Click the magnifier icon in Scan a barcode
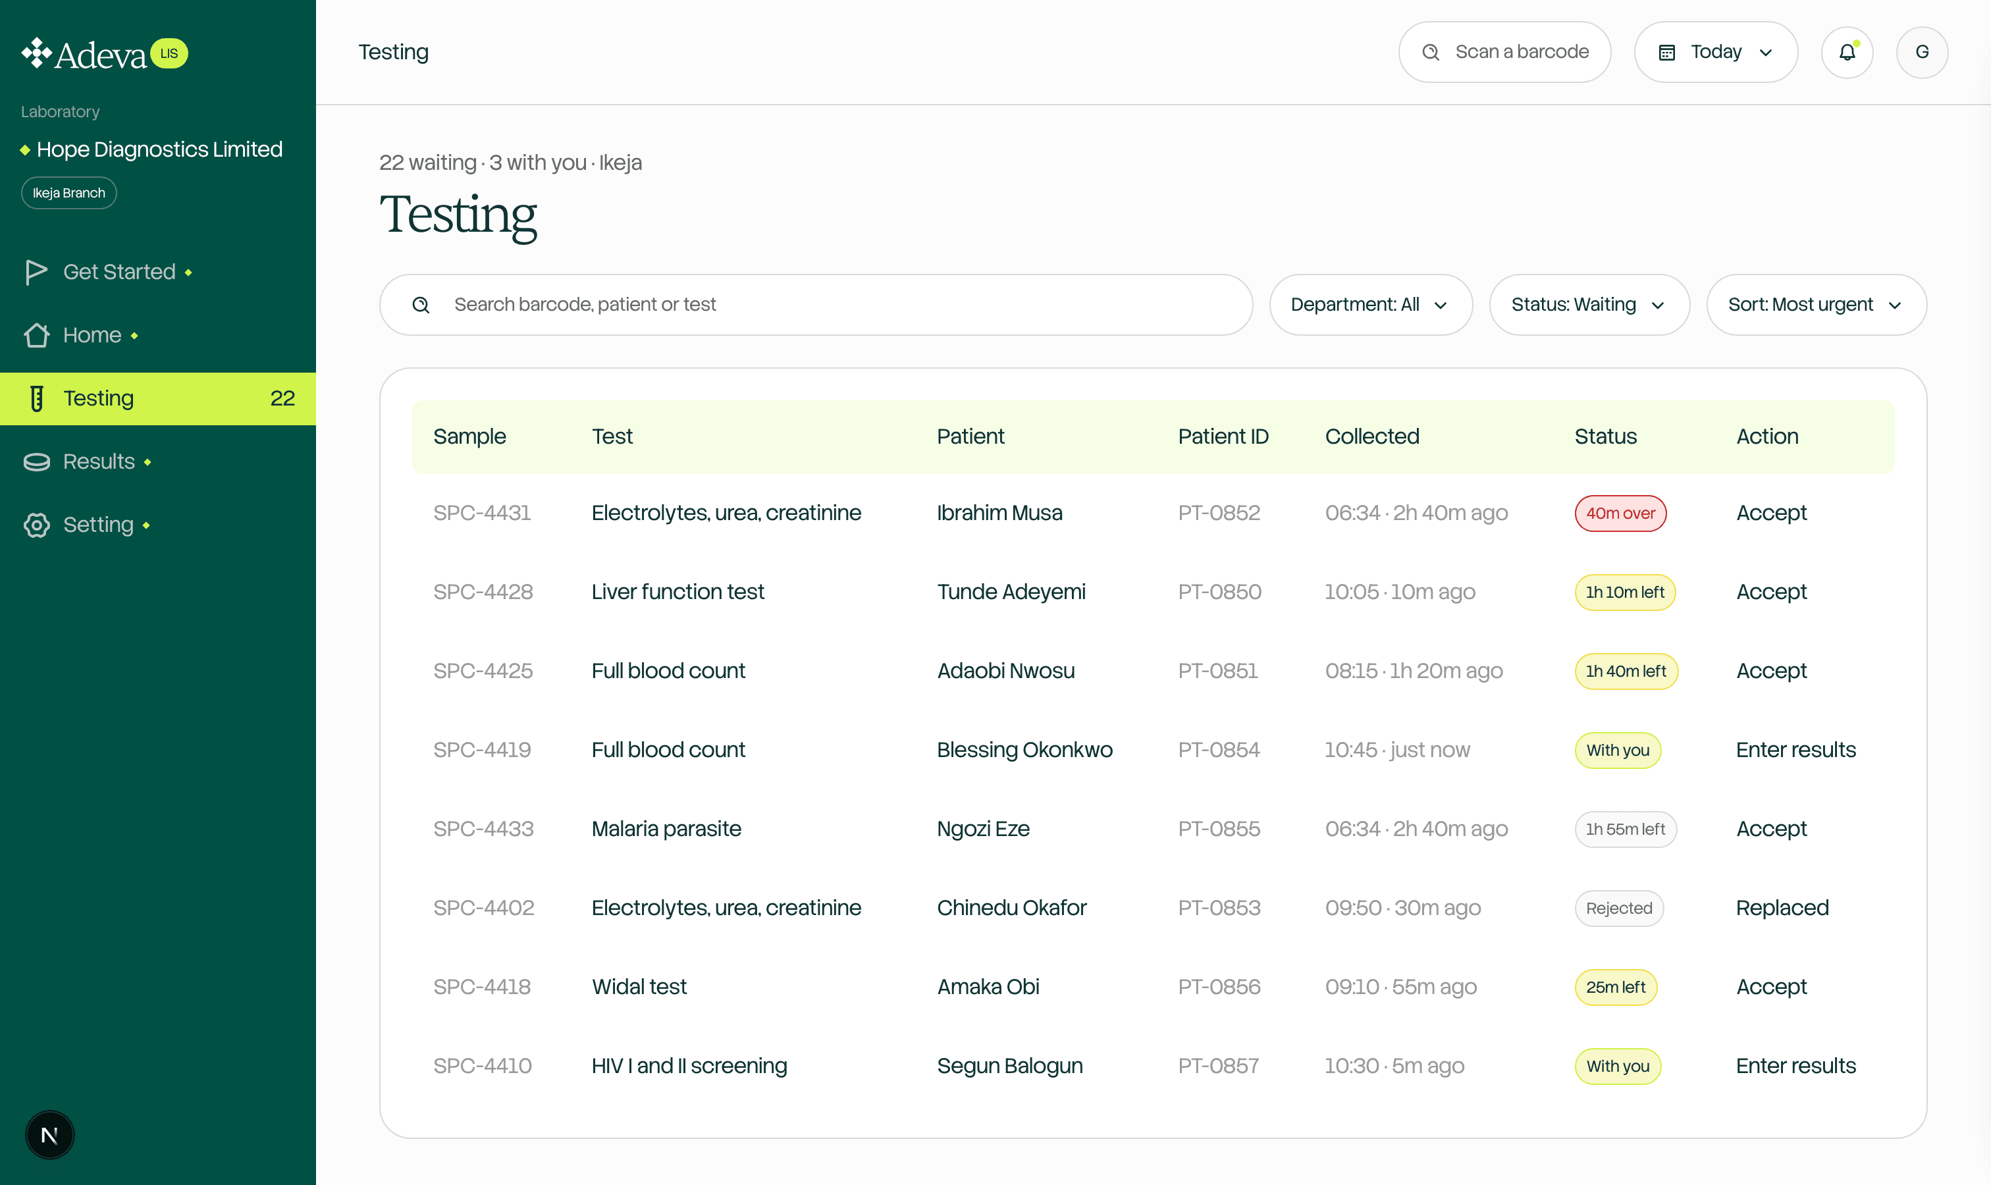Viewport: 1991px width, 1185px height. click(x=1430, y=53)
